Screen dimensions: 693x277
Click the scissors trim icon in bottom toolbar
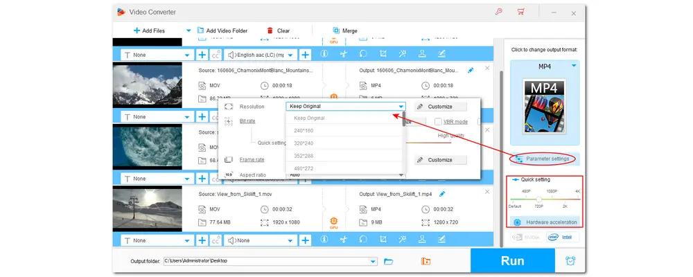coord(342,240)
